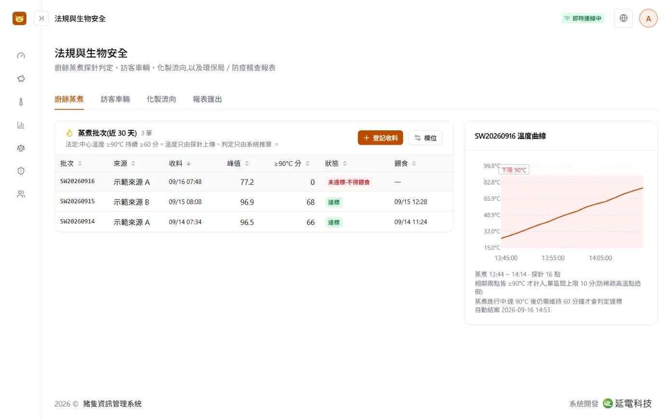The image size is (670, 419).
Task: Sort by the 狀態 column header
Action: pos(336,164)
